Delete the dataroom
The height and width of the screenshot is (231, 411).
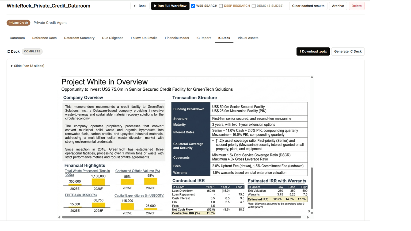[x=356, y=6]
